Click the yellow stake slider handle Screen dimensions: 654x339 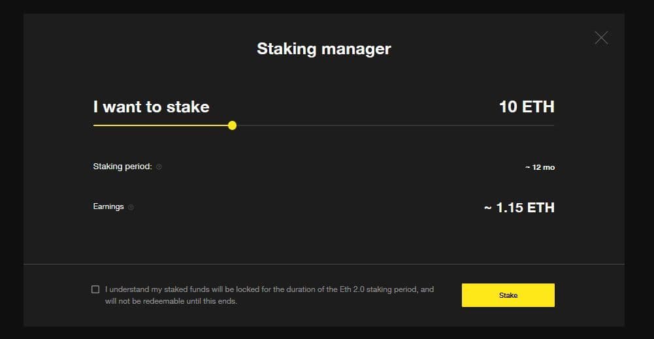click(x=232, y=125)
